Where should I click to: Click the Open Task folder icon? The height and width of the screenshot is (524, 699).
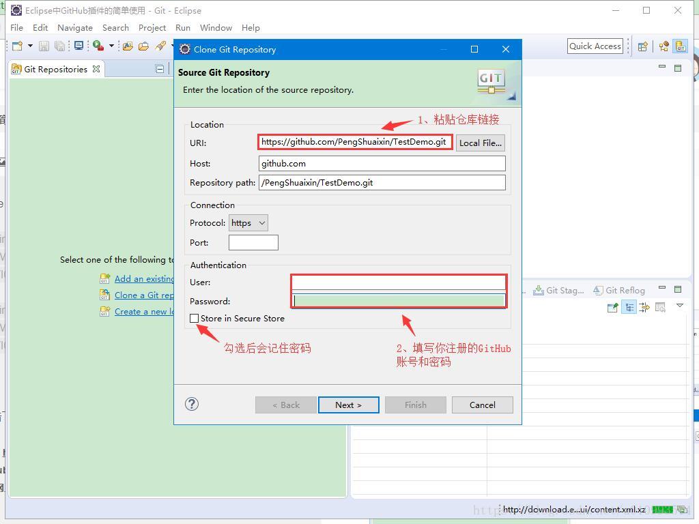(x=143, y=46)
